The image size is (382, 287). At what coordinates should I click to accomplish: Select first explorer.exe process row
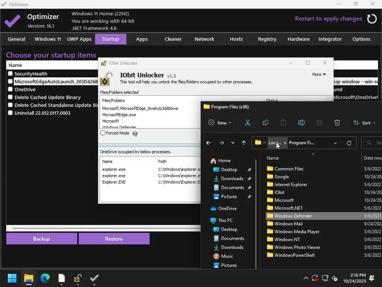click(x=150, y=169)
